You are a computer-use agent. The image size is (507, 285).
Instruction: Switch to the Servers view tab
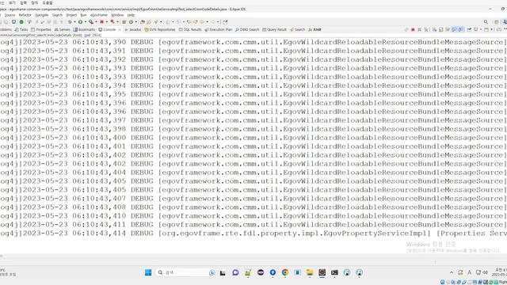62,29
